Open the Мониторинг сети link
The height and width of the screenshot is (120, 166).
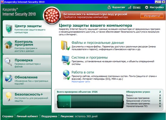81,82
